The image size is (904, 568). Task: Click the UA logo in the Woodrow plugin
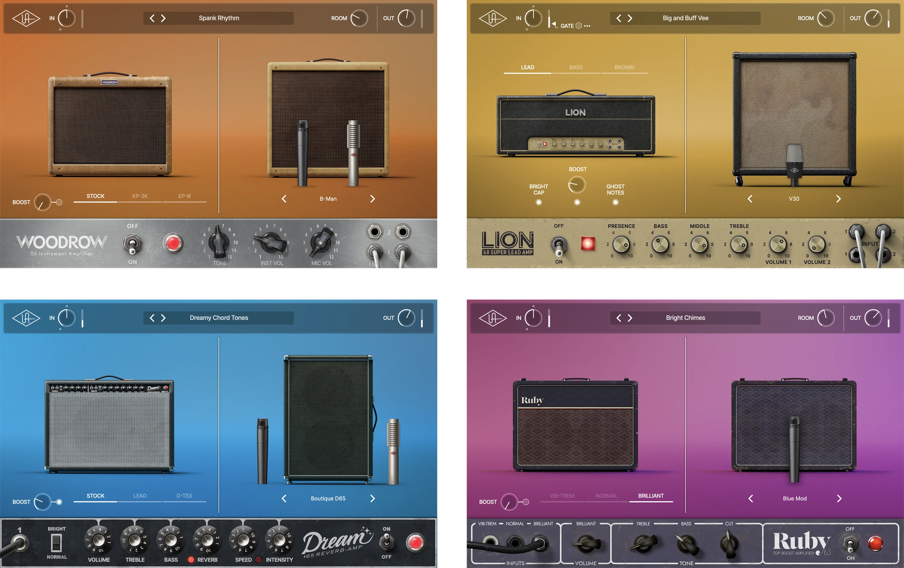coord(26,18)
